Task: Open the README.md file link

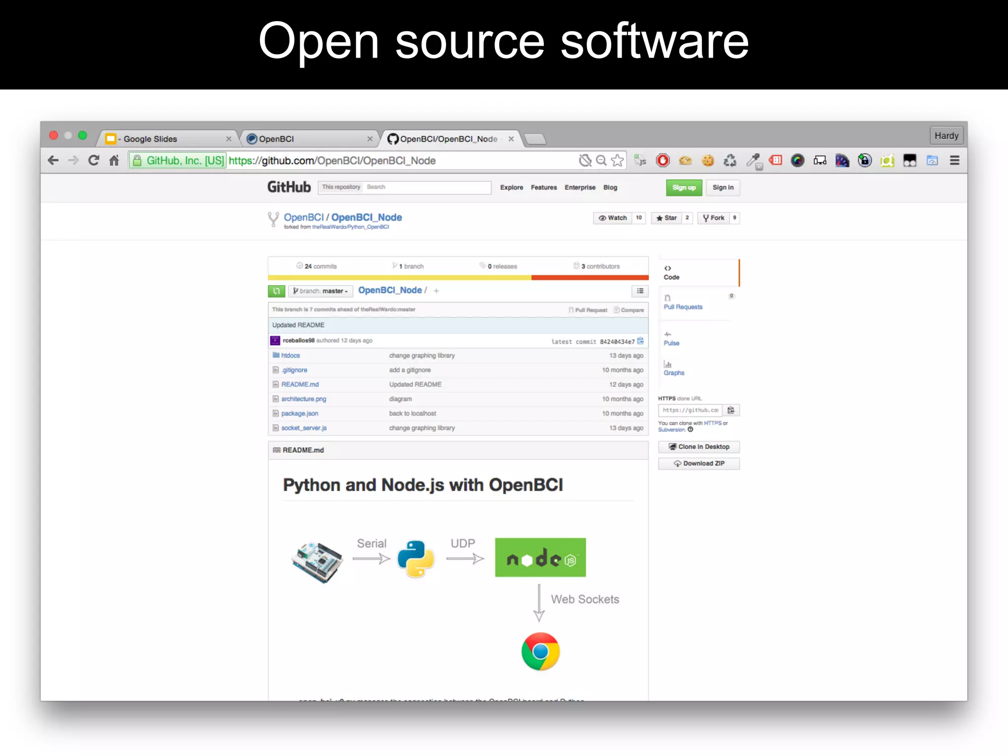Action: (x=300, y=384)
